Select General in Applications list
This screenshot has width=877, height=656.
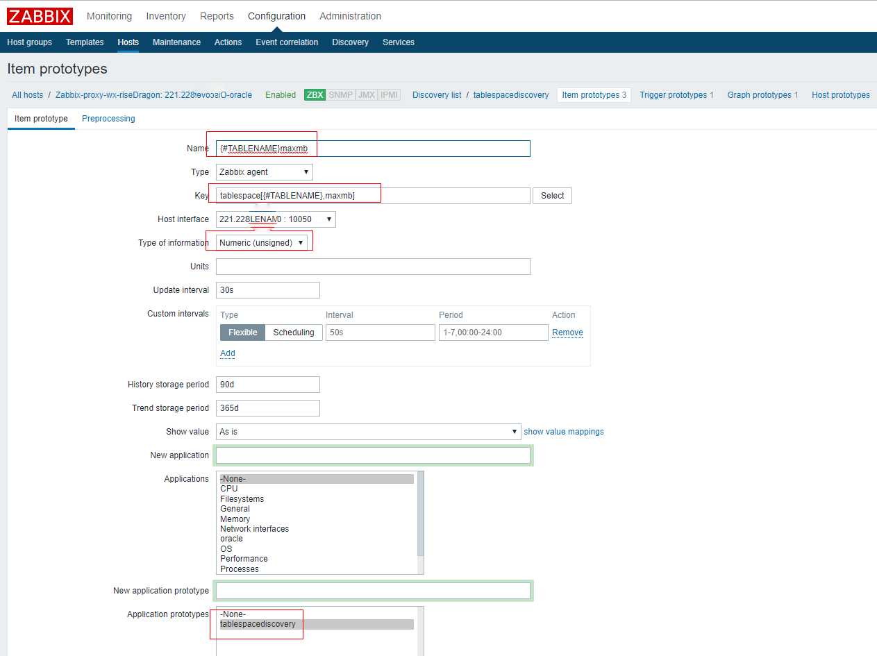tap(317, 509)
